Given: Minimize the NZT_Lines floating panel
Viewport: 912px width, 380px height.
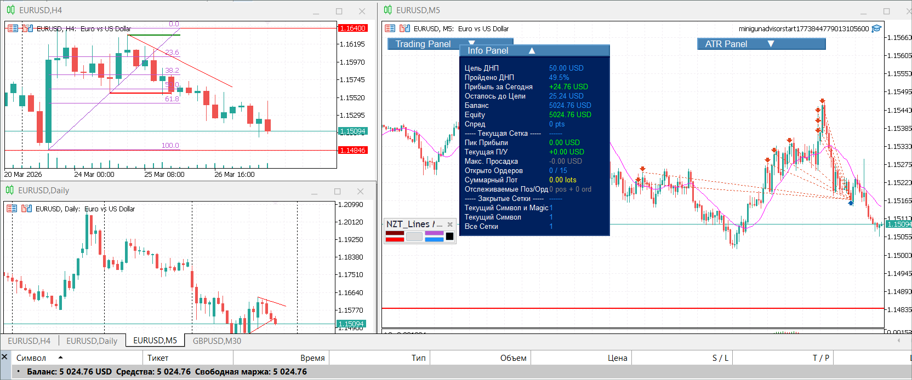Looking at the screenshot, I should (x=439, y=224).
